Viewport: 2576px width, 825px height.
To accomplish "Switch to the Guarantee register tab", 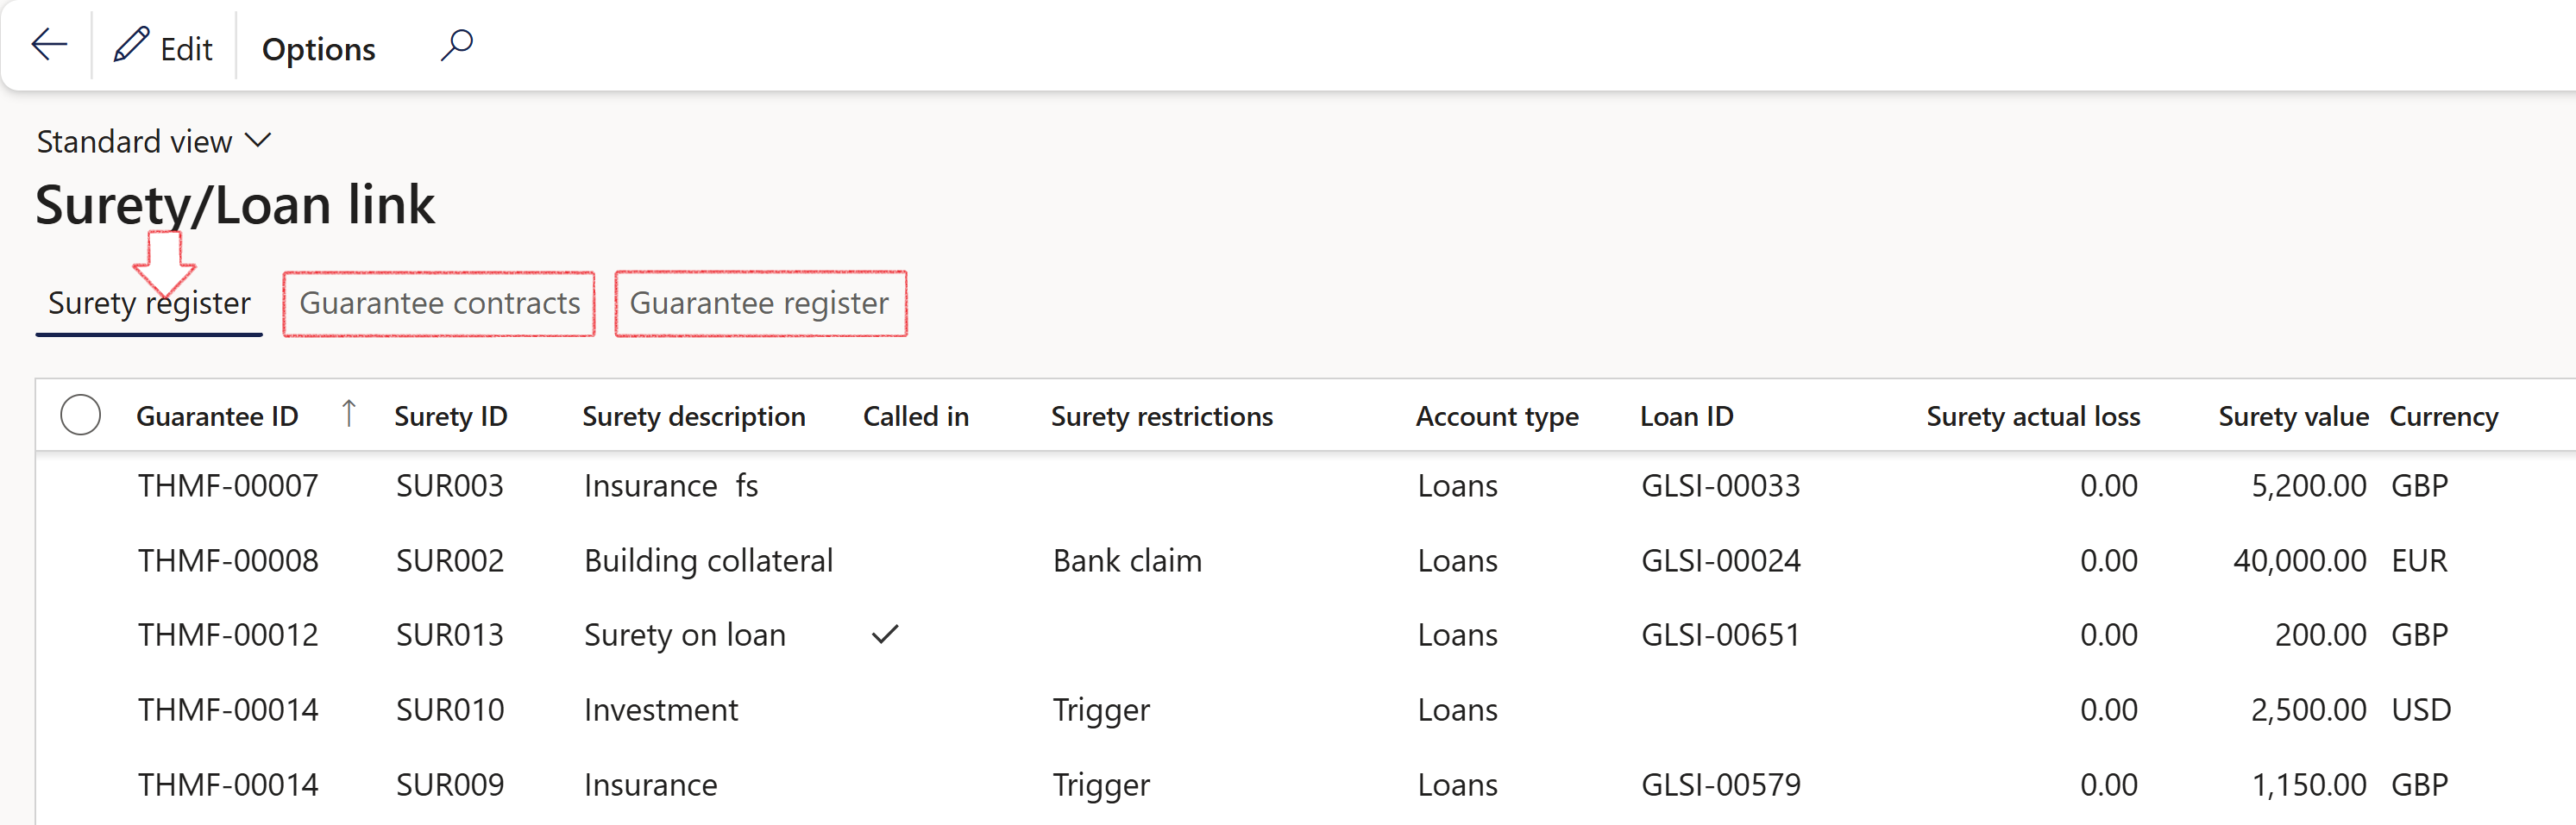I will tap(760, 303).
